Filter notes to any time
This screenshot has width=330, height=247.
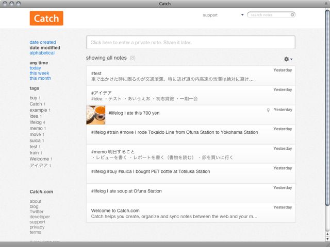coord(39,63)
